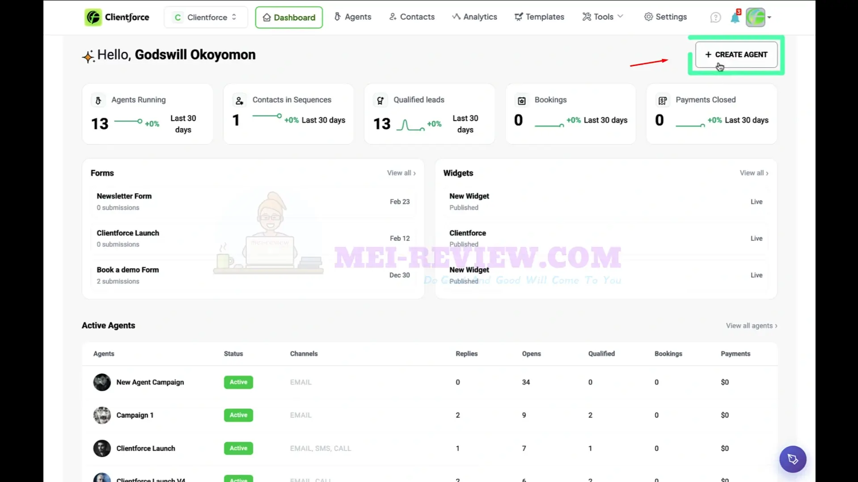Select the New Agent Campaign row name
The width and height of the screenshot is (858, 482).
pos(150,382)
